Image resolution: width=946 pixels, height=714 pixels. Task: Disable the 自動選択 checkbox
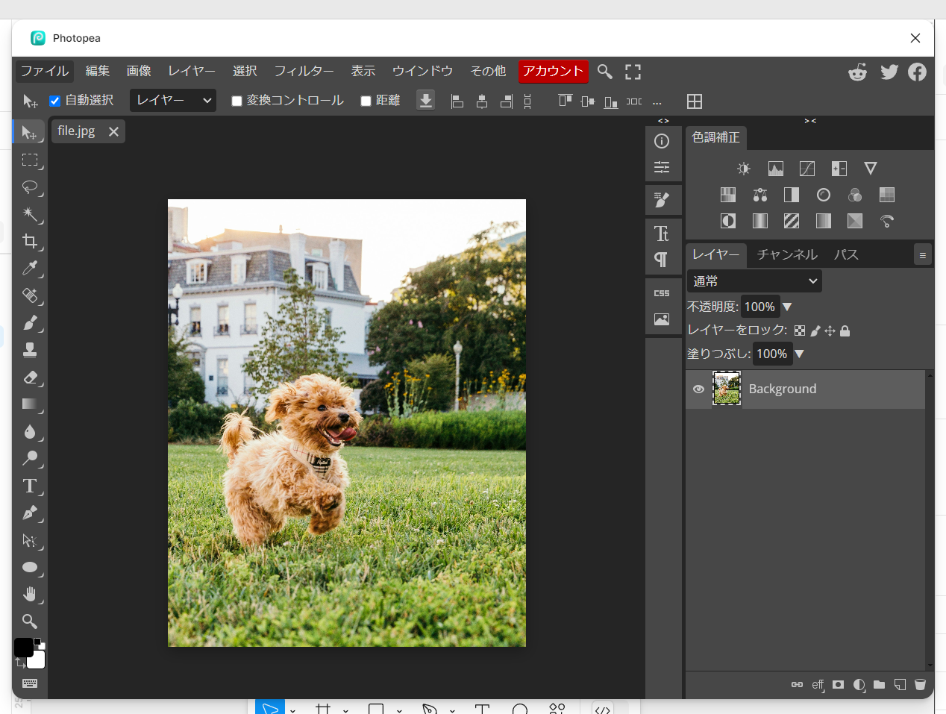(x=54, y=100)
